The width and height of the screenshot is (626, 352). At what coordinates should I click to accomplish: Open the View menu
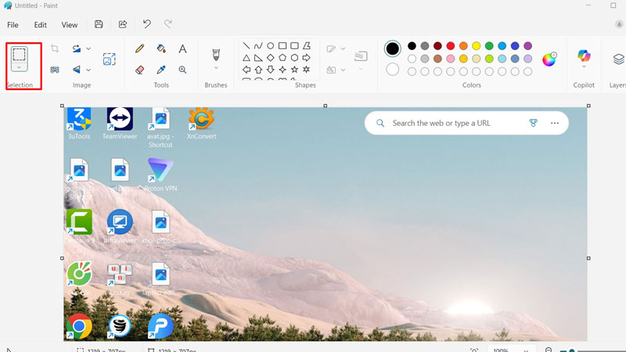click(x=70, y=25)
